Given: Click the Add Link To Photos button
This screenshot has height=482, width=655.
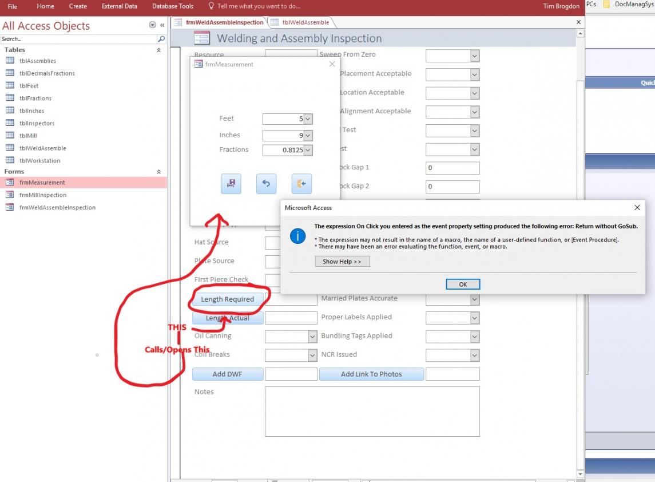Looking at the screenshot, I should pos(371,374).
